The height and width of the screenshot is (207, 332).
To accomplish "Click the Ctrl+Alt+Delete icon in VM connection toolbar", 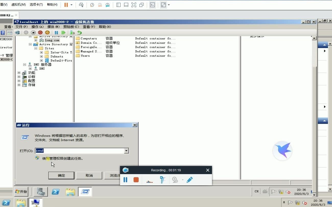I will click(17, 33).
